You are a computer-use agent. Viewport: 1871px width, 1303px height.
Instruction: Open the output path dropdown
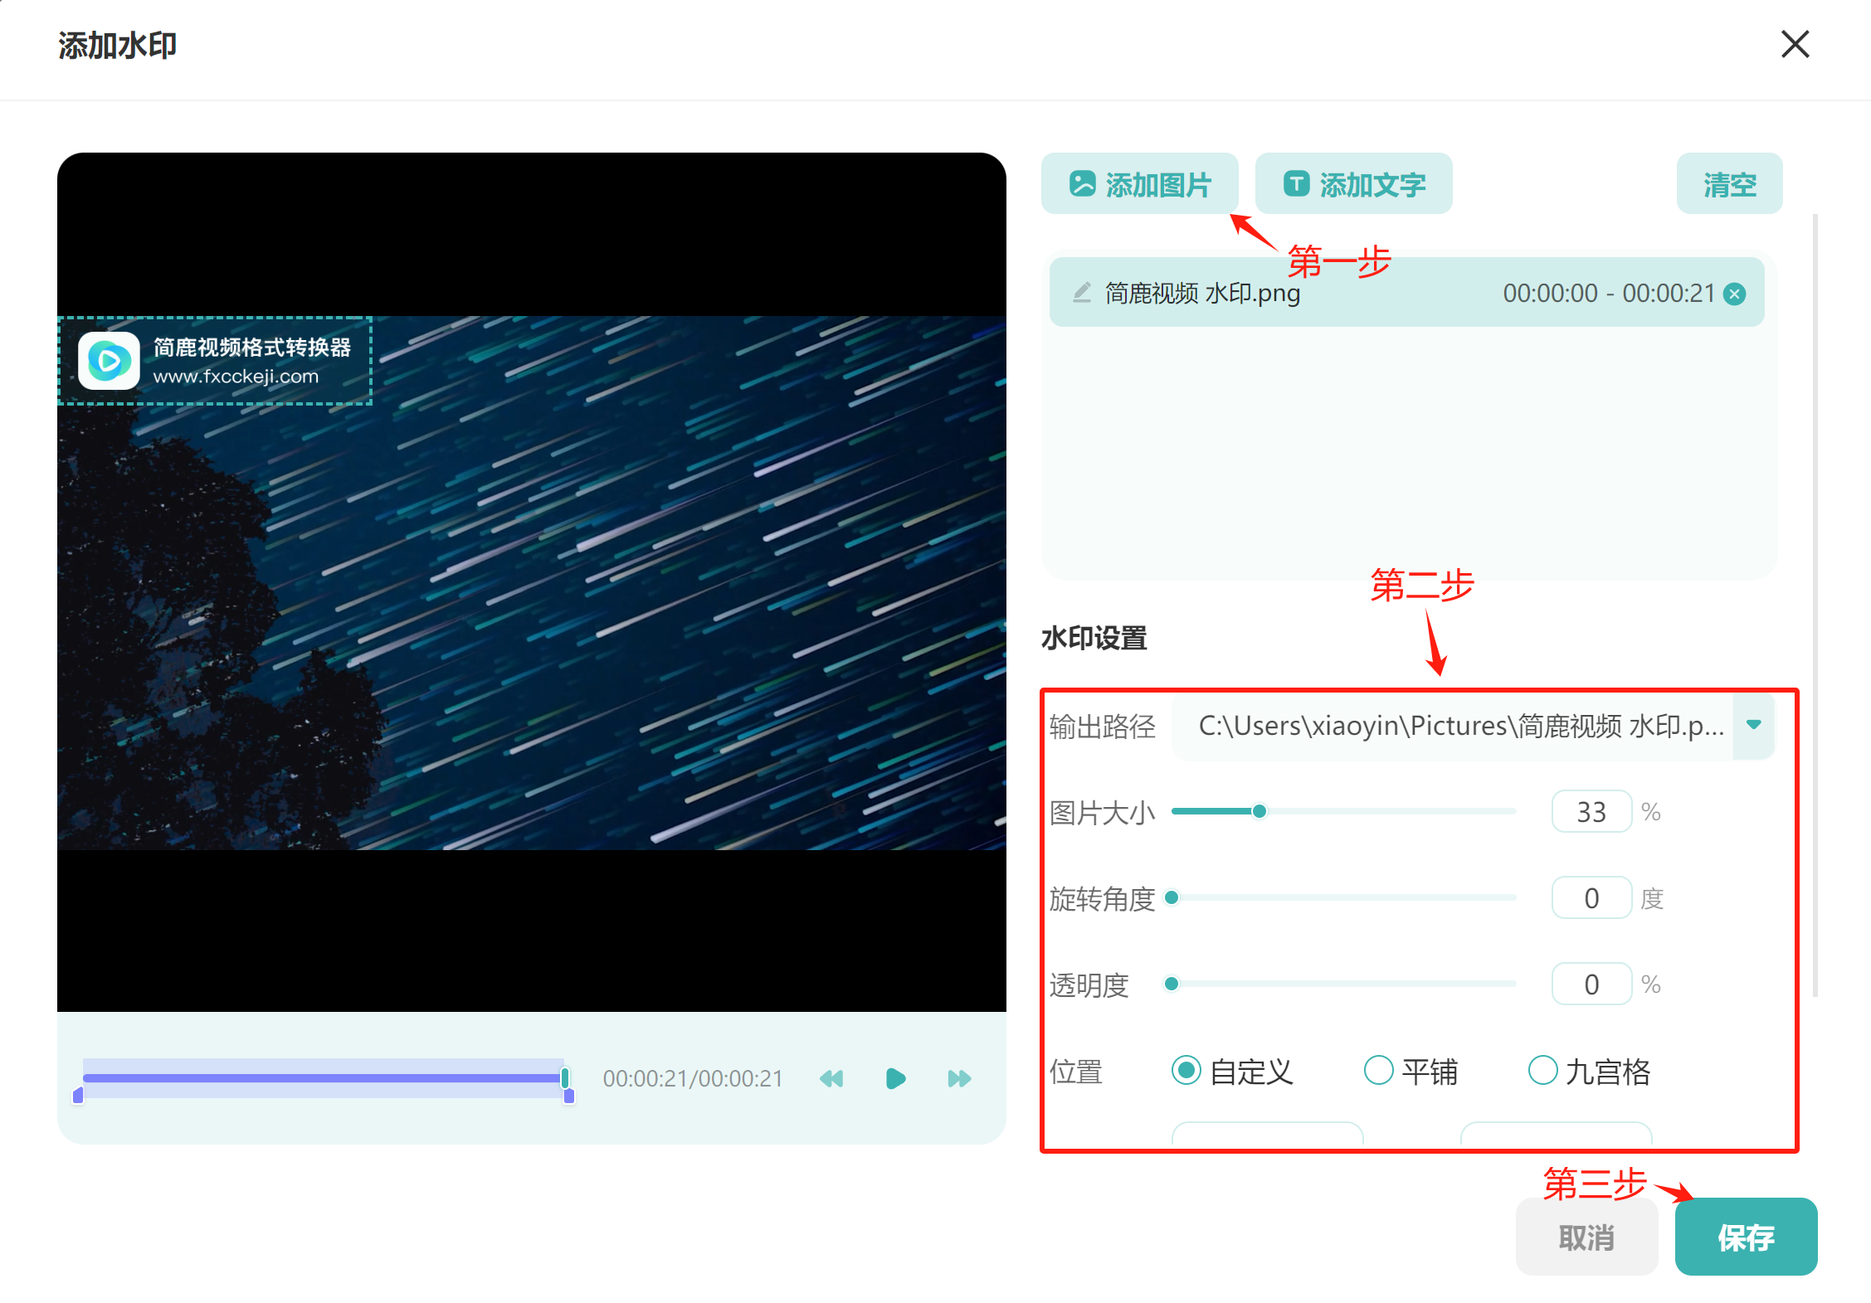[1753, 725]
